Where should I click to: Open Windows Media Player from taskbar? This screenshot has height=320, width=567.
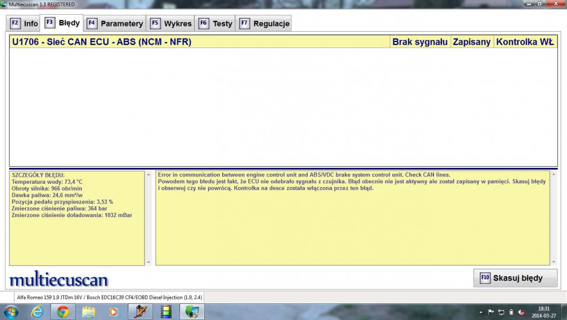pos(114,312)
